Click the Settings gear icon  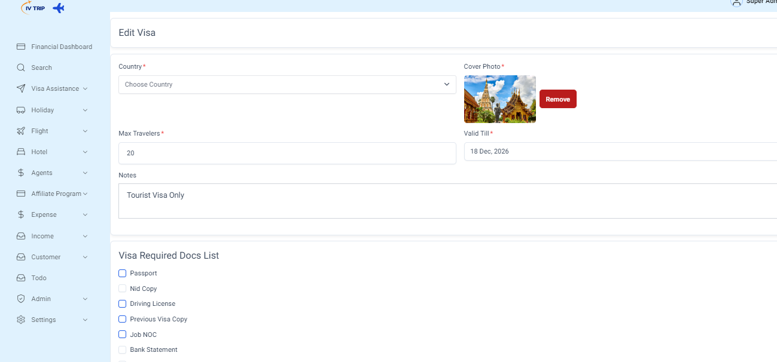tap(21, 320)
